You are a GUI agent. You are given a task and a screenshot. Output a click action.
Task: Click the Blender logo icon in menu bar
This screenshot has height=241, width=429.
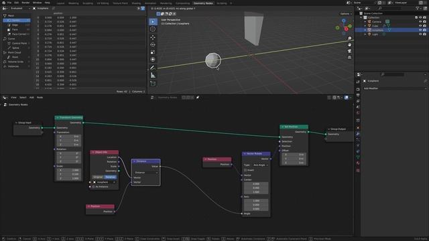[3, 3]
